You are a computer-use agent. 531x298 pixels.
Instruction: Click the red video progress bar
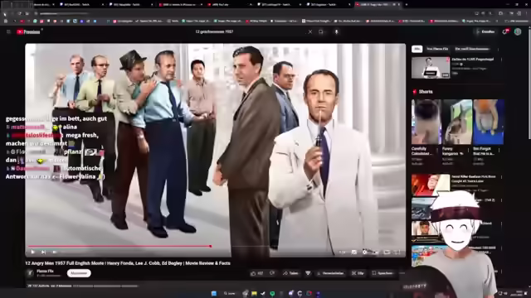(x=119, y=247)
